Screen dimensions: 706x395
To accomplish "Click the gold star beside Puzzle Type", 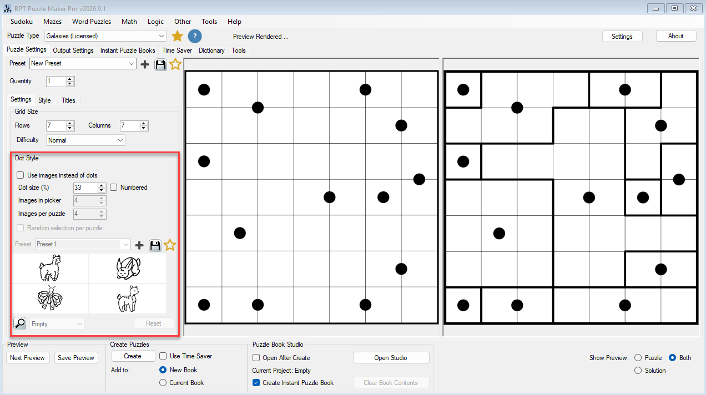I will coord(177,36).
